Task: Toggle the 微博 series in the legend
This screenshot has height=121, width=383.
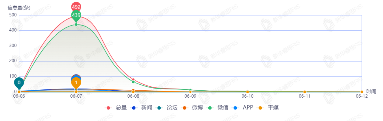Action: (x=197, y=108)
